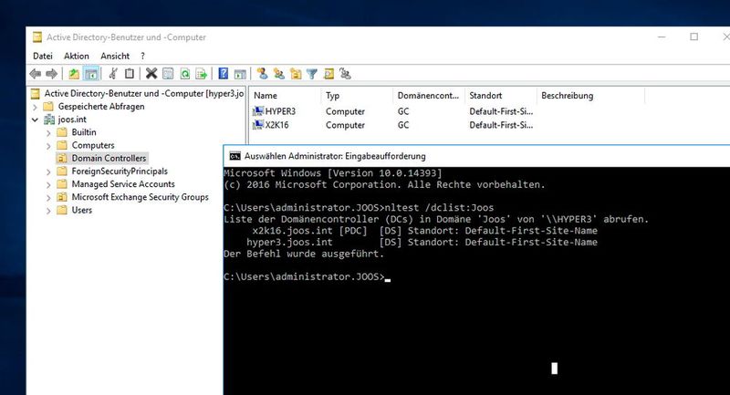Select the Users folder
Image resolution: width=730 pixels, height=395 pixels.
pyautogui.click(x=81, y=211)
